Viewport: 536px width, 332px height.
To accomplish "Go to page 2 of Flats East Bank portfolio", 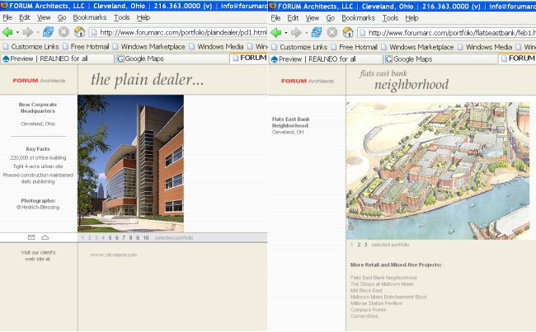I will pos(359,245).
